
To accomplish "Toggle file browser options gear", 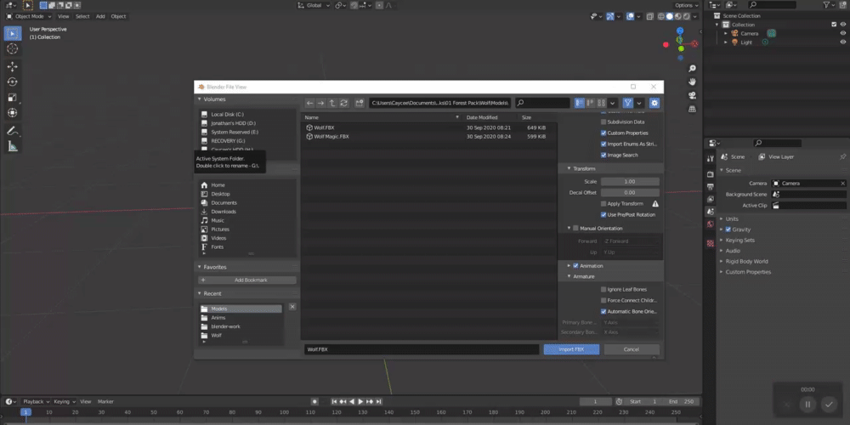I will coord(654,103).
